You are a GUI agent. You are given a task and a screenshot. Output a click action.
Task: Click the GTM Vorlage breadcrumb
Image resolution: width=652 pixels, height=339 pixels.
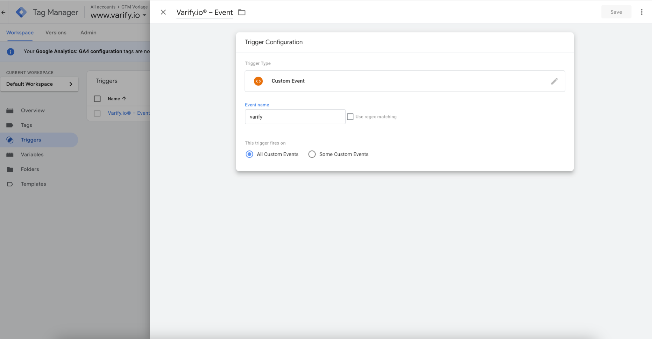[x=134, y=7]
